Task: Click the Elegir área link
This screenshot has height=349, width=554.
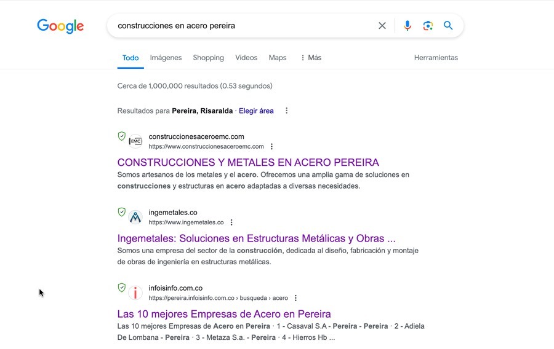Action: point(256,111)
